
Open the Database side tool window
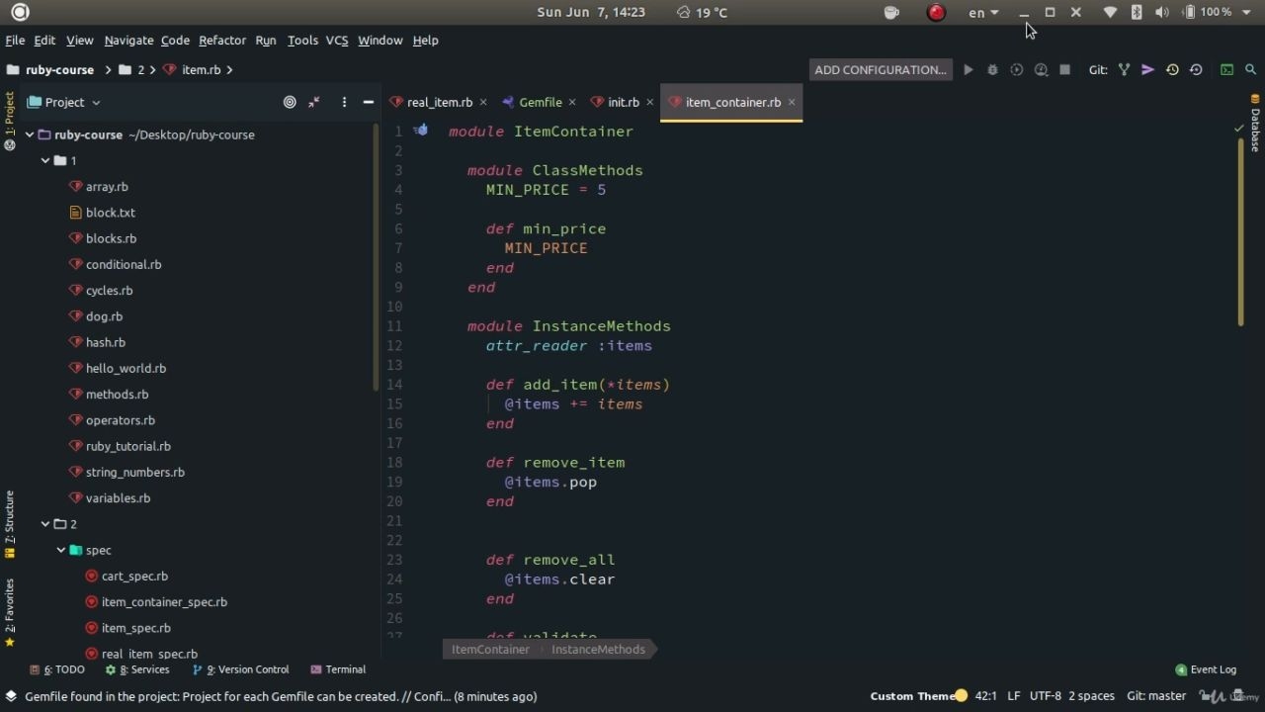1255,124
